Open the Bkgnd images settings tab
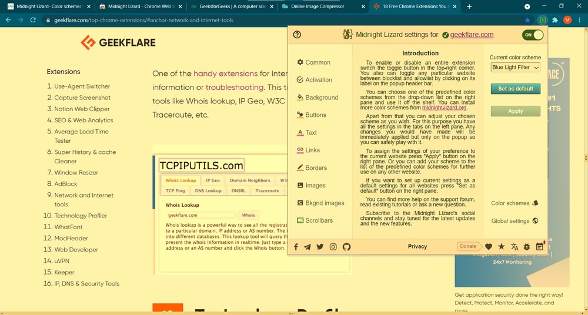Screen dimensions: 588x315 click(320, 203)
